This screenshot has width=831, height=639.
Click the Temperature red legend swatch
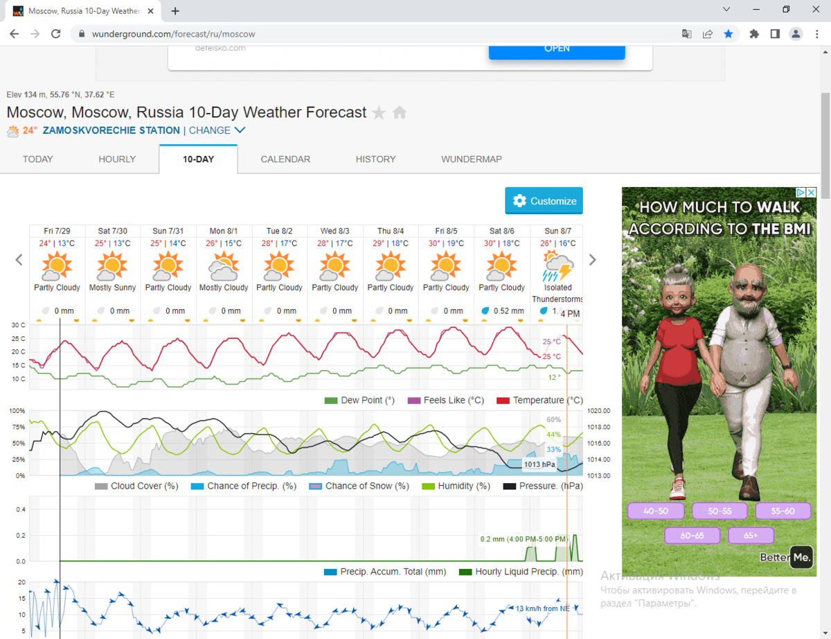tap(503, 401)
